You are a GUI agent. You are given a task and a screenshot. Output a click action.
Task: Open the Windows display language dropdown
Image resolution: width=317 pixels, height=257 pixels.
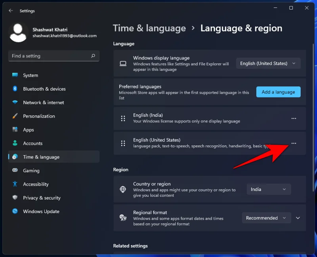coord(268,63)
